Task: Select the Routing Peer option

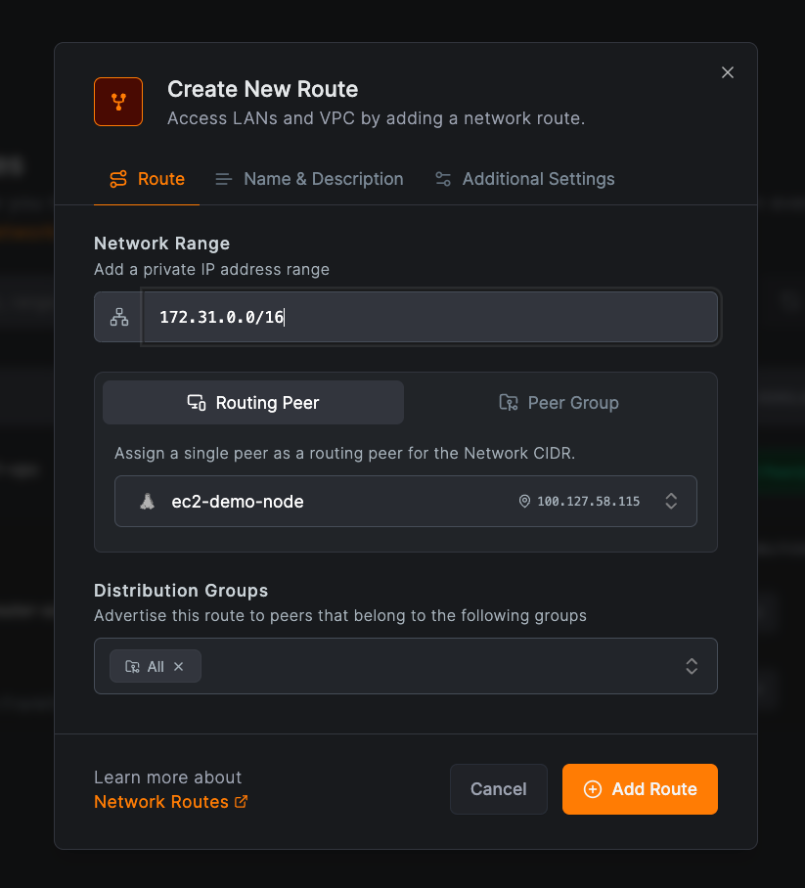Action: click(253, 403)
